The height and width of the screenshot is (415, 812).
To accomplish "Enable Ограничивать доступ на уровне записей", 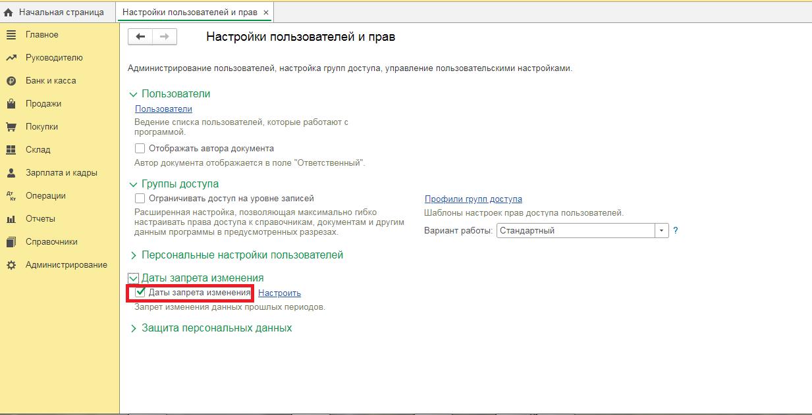I will (x=140, y=198).
